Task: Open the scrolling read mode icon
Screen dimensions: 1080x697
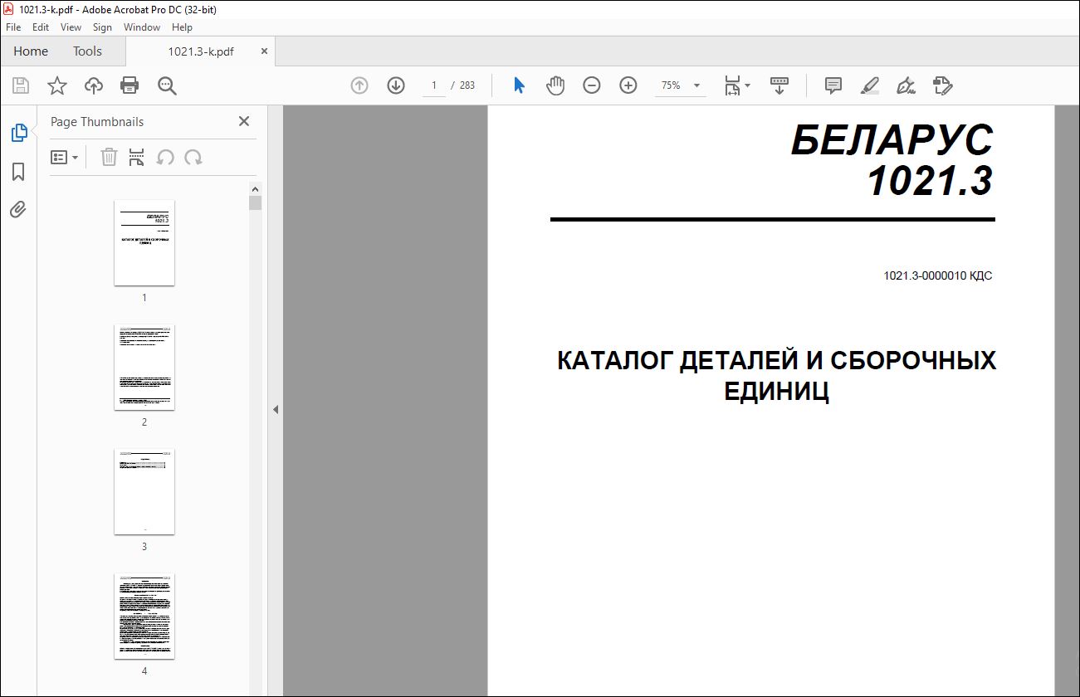Action: [x=779, y=85]
